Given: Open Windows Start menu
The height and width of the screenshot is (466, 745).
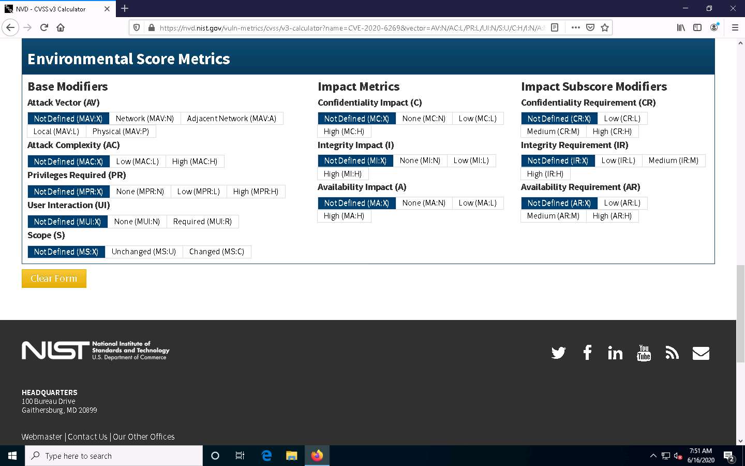Looking at the screenshot, I should coord(12,456).
